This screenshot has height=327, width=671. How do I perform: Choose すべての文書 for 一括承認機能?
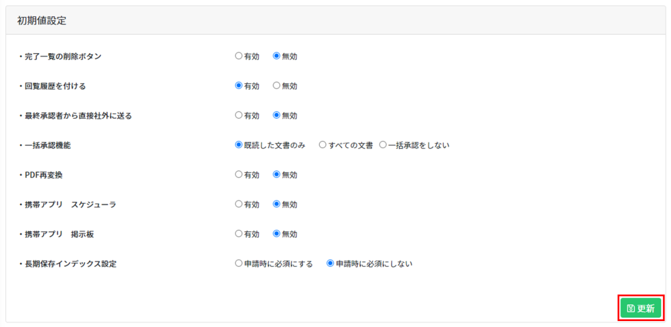[322, 145]
